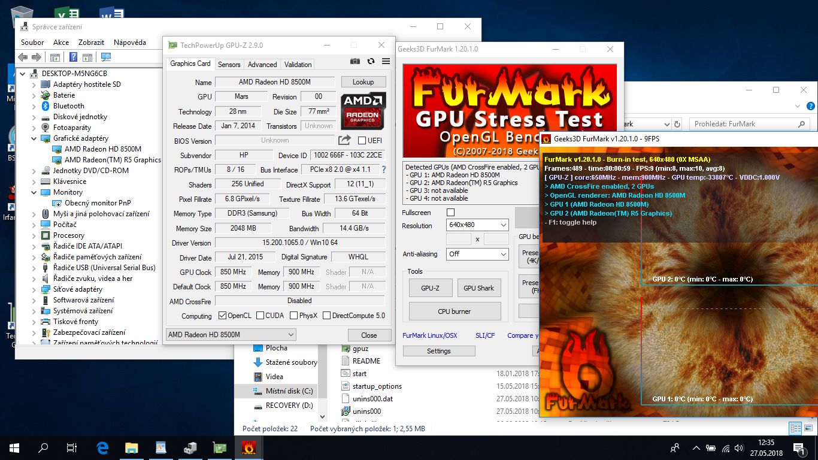Click the CPU burner button in FurMark
The height and width of the screenshot is (460, 818).
[x=455, y=311]
